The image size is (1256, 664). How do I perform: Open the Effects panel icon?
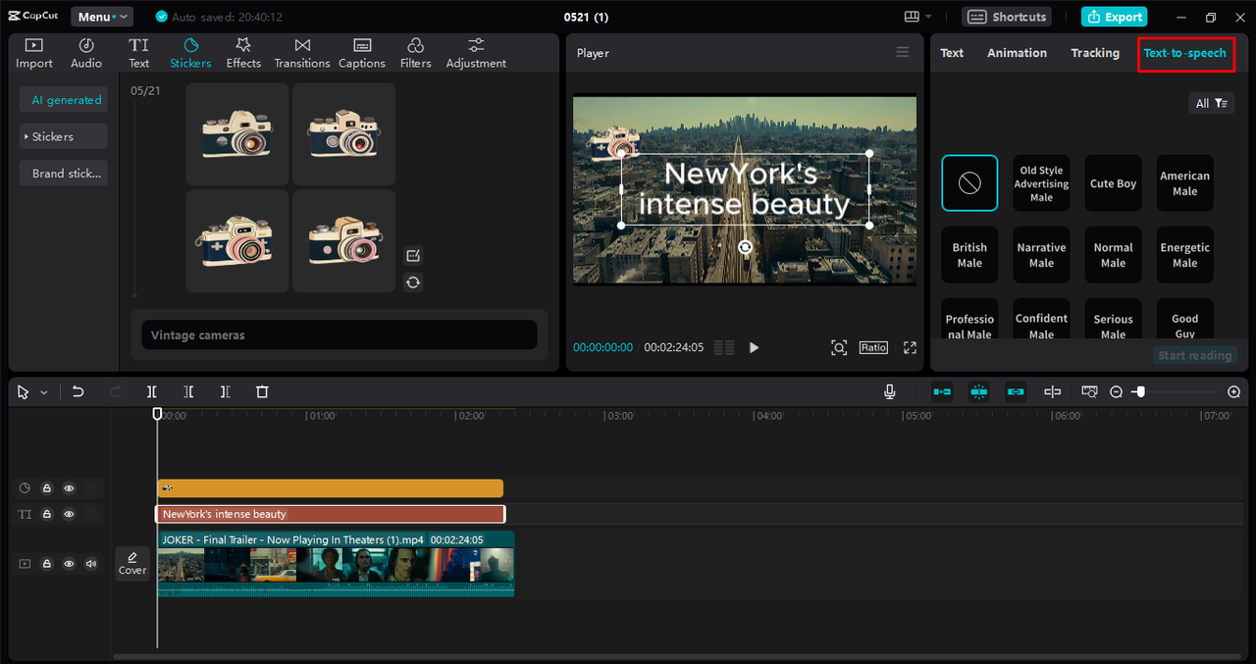click(243, 53)
